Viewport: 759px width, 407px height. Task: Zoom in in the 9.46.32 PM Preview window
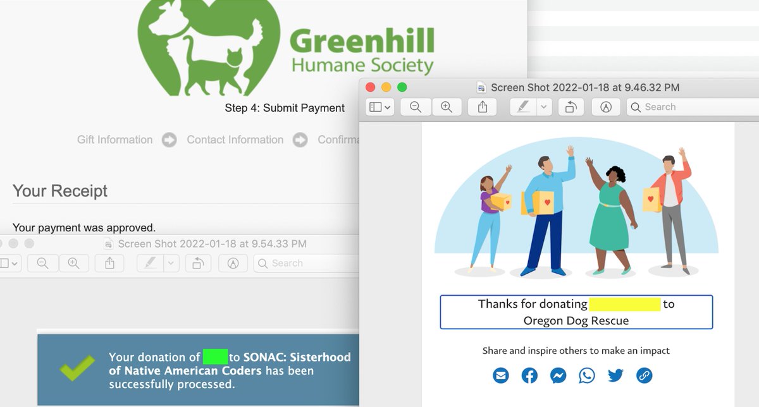coord(447,107)
